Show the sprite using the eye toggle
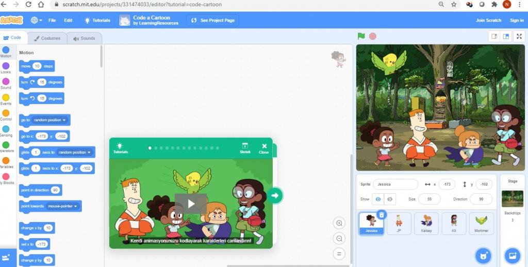 pyautogui.click(x=378, y=199)
